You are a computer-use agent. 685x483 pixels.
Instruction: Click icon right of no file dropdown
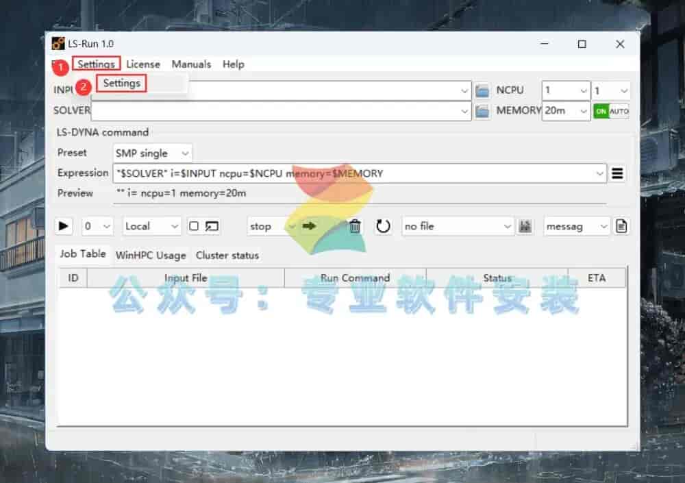point(525,226)
